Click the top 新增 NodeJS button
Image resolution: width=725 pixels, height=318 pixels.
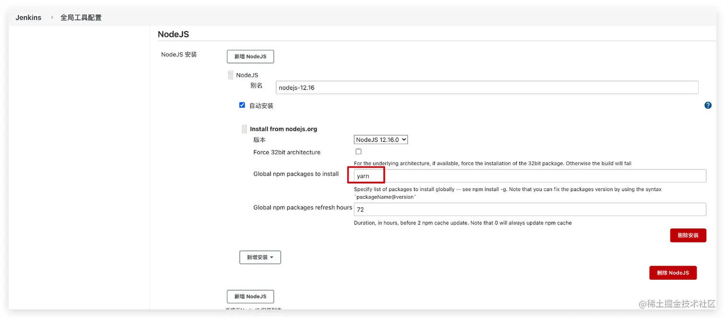250,57
